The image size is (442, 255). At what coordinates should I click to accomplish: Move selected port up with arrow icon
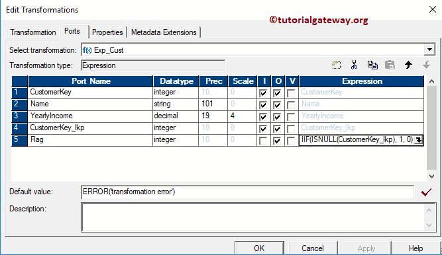point(408,65)
